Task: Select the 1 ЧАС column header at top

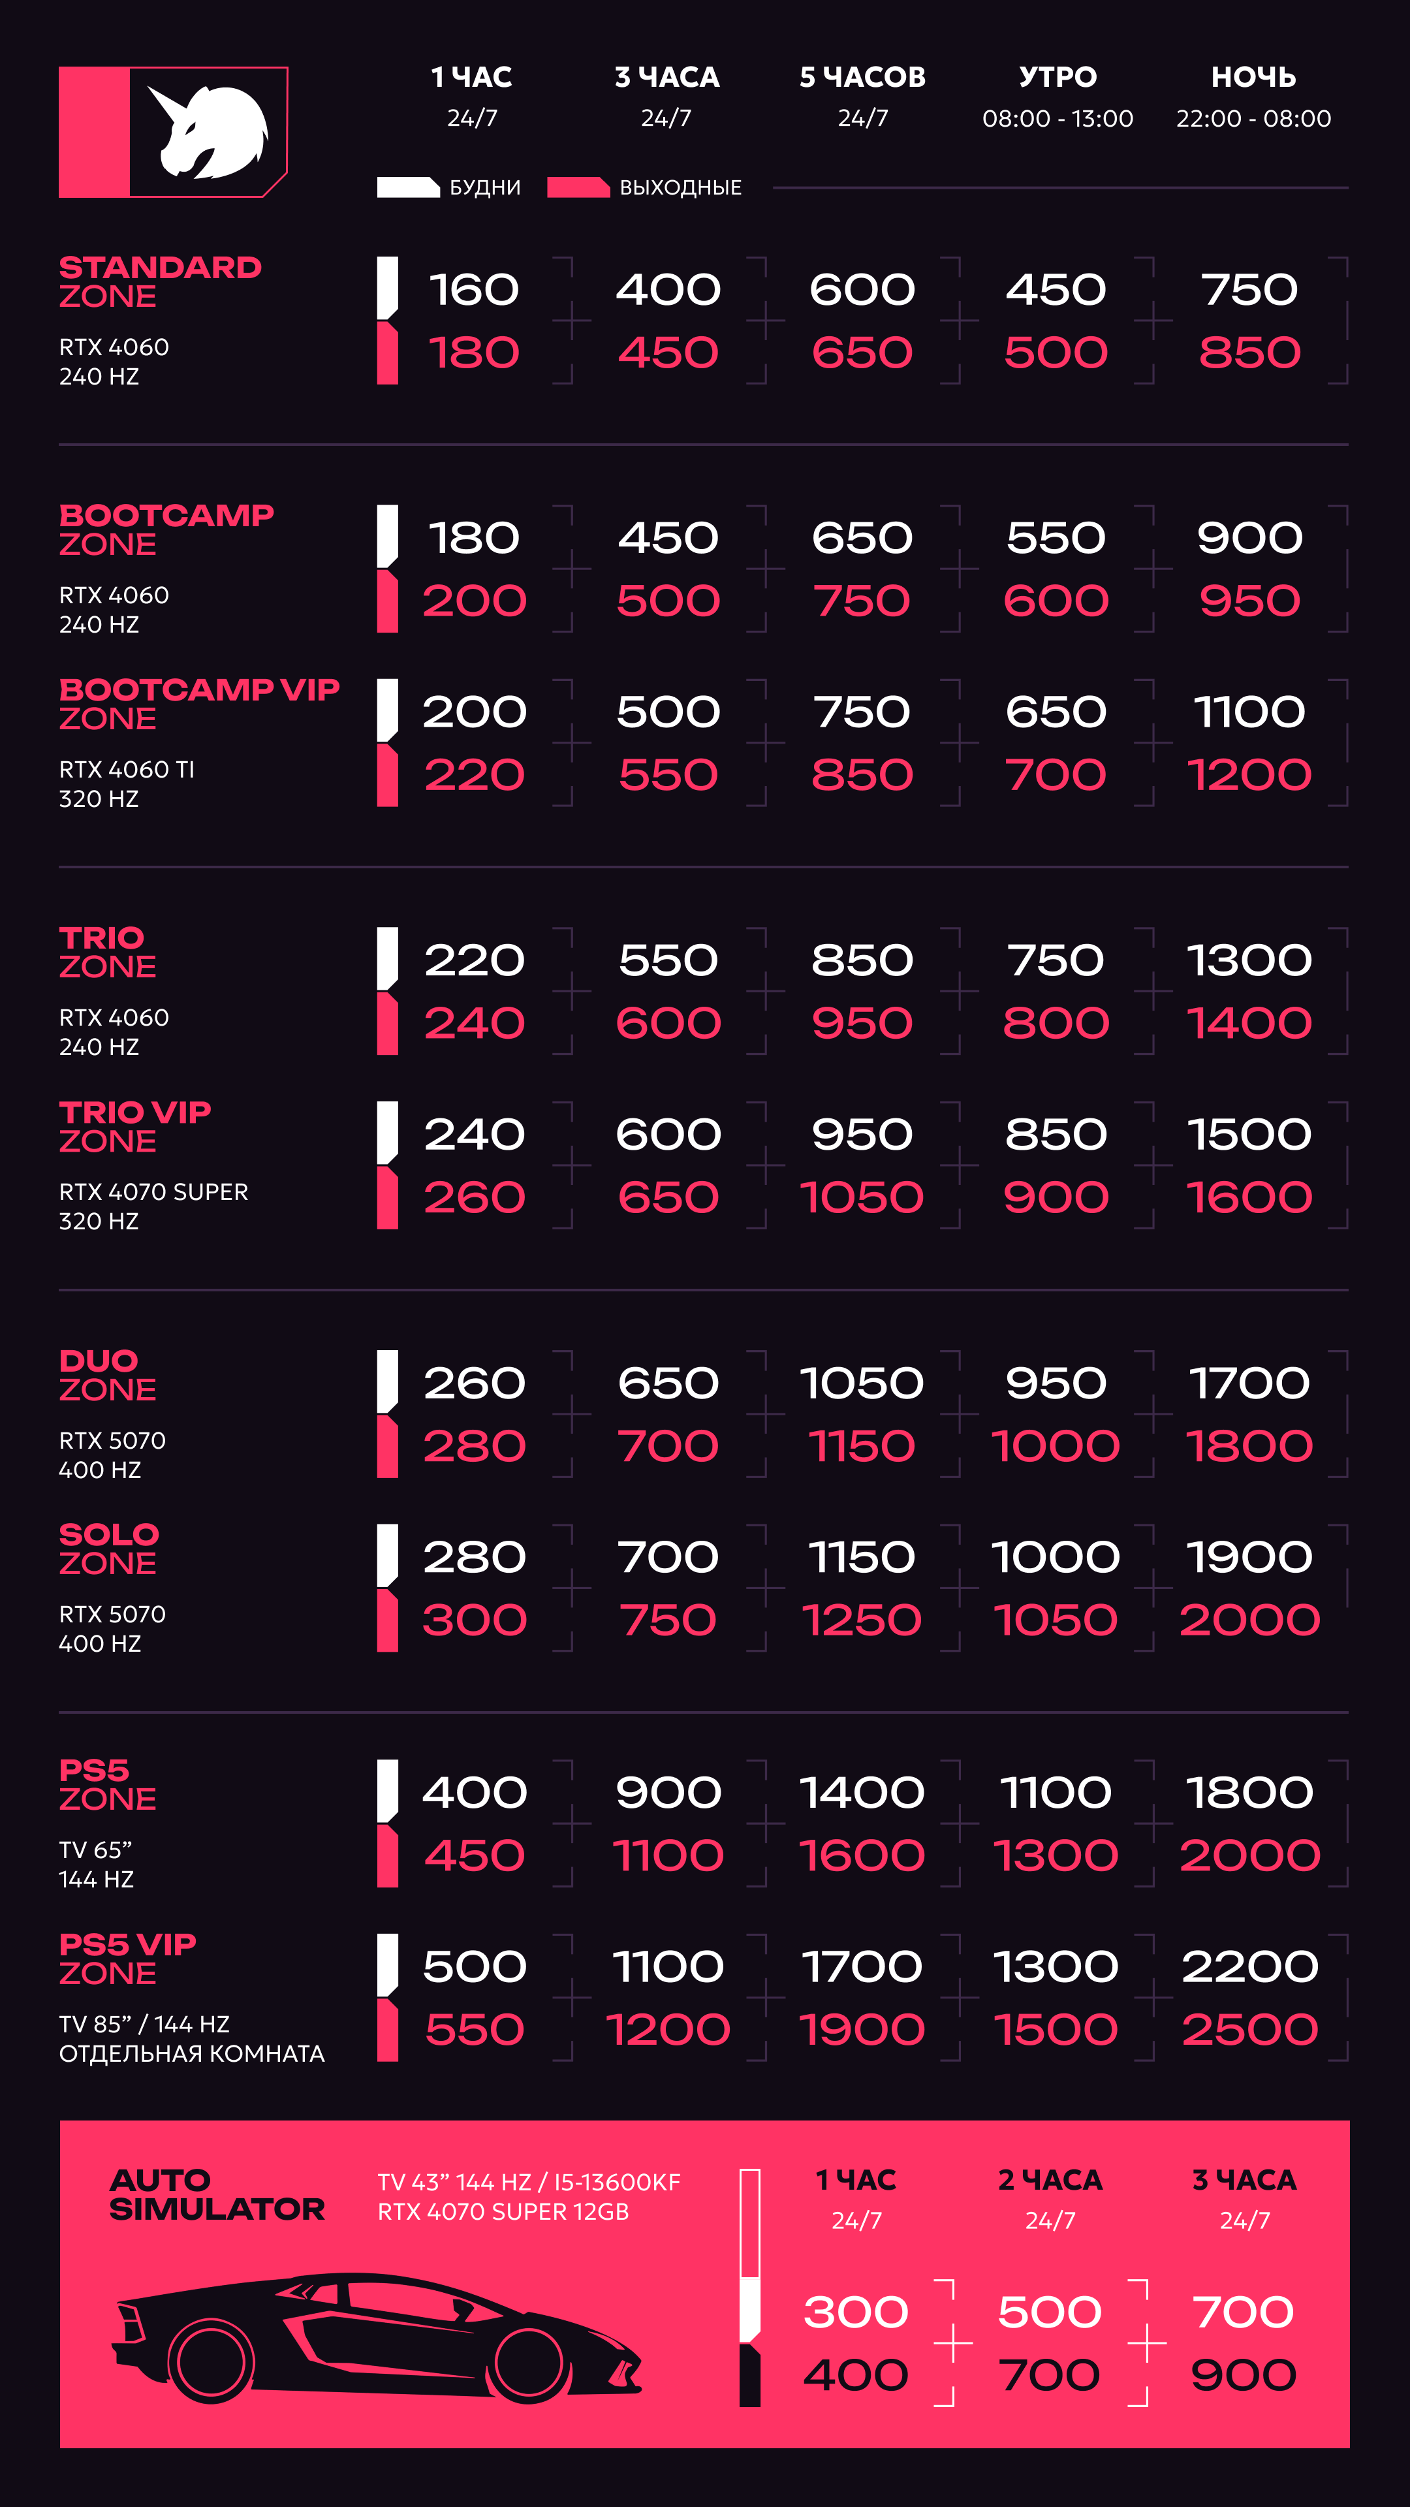Action: [472, 95]
